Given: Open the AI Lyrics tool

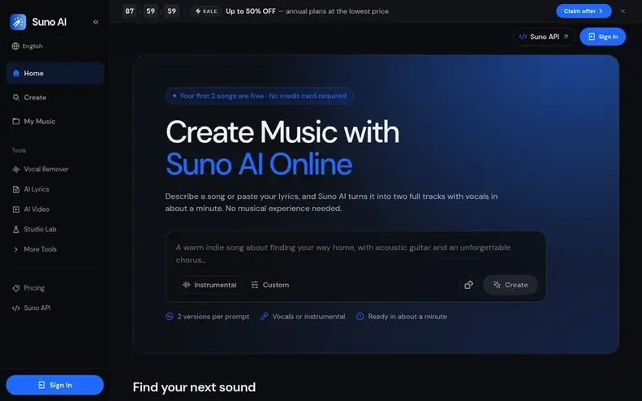Looking at the screenshot, I should coord(55,189).
